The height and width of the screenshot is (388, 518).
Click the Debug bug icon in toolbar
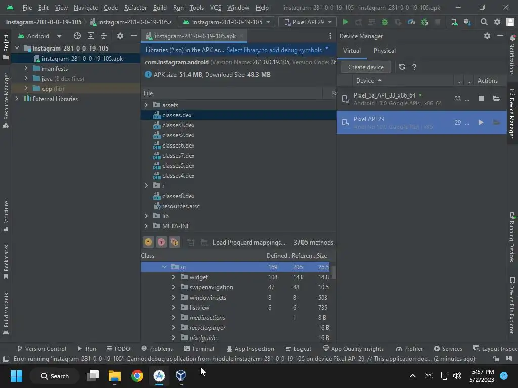click(385, 22)
